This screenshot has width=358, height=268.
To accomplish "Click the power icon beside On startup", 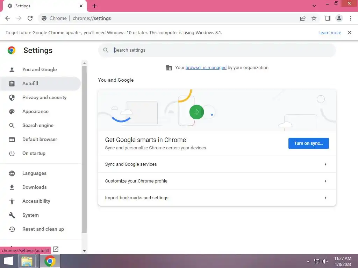I will [12, 154].
